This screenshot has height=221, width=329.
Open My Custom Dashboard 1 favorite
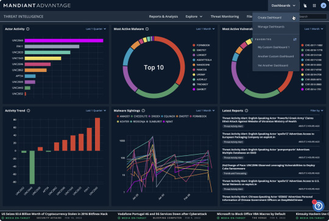(274, 47)
